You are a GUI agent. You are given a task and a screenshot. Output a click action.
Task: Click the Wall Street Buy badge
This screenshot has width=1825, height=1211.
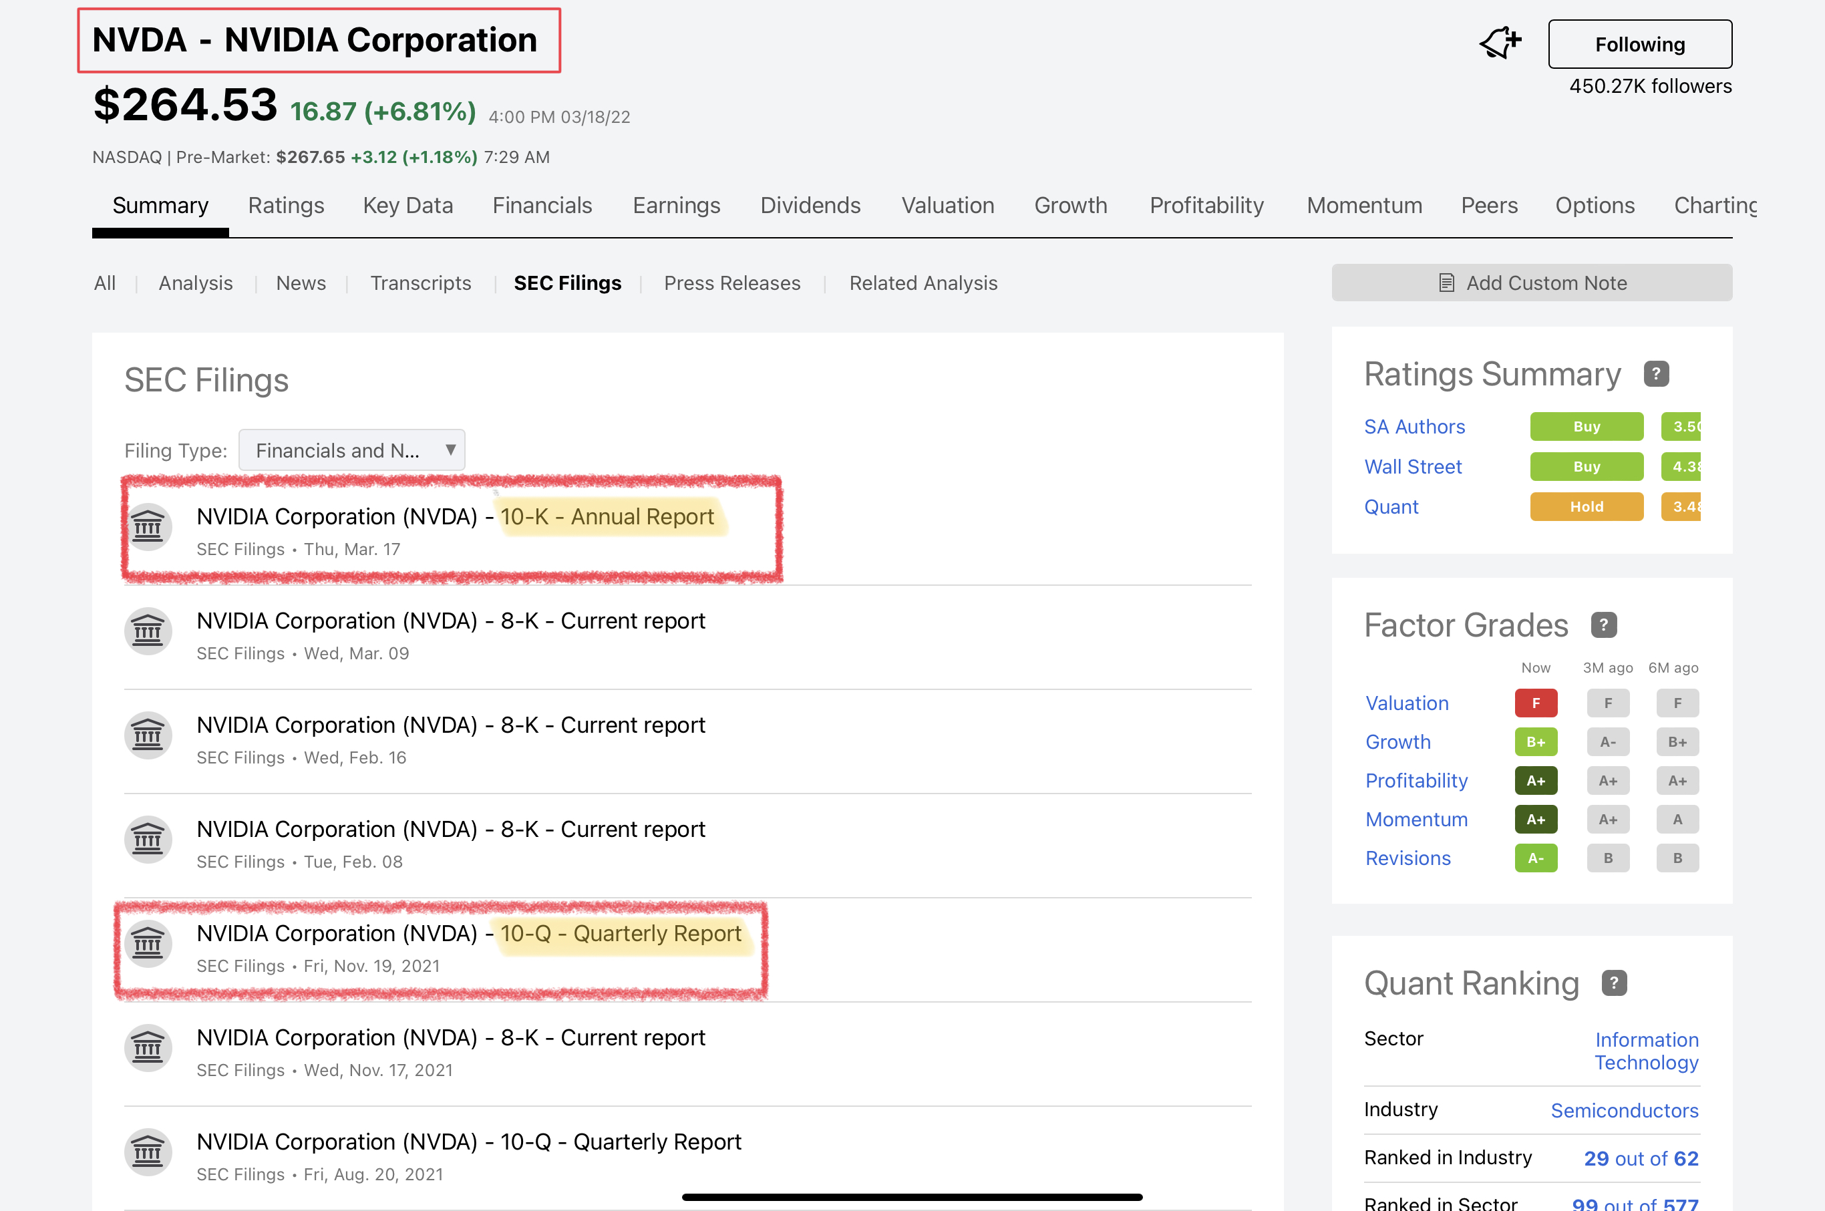point(1587,466)
